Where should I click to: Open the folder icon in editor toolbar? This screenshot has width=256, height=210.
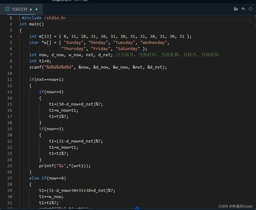coord(235,9)
